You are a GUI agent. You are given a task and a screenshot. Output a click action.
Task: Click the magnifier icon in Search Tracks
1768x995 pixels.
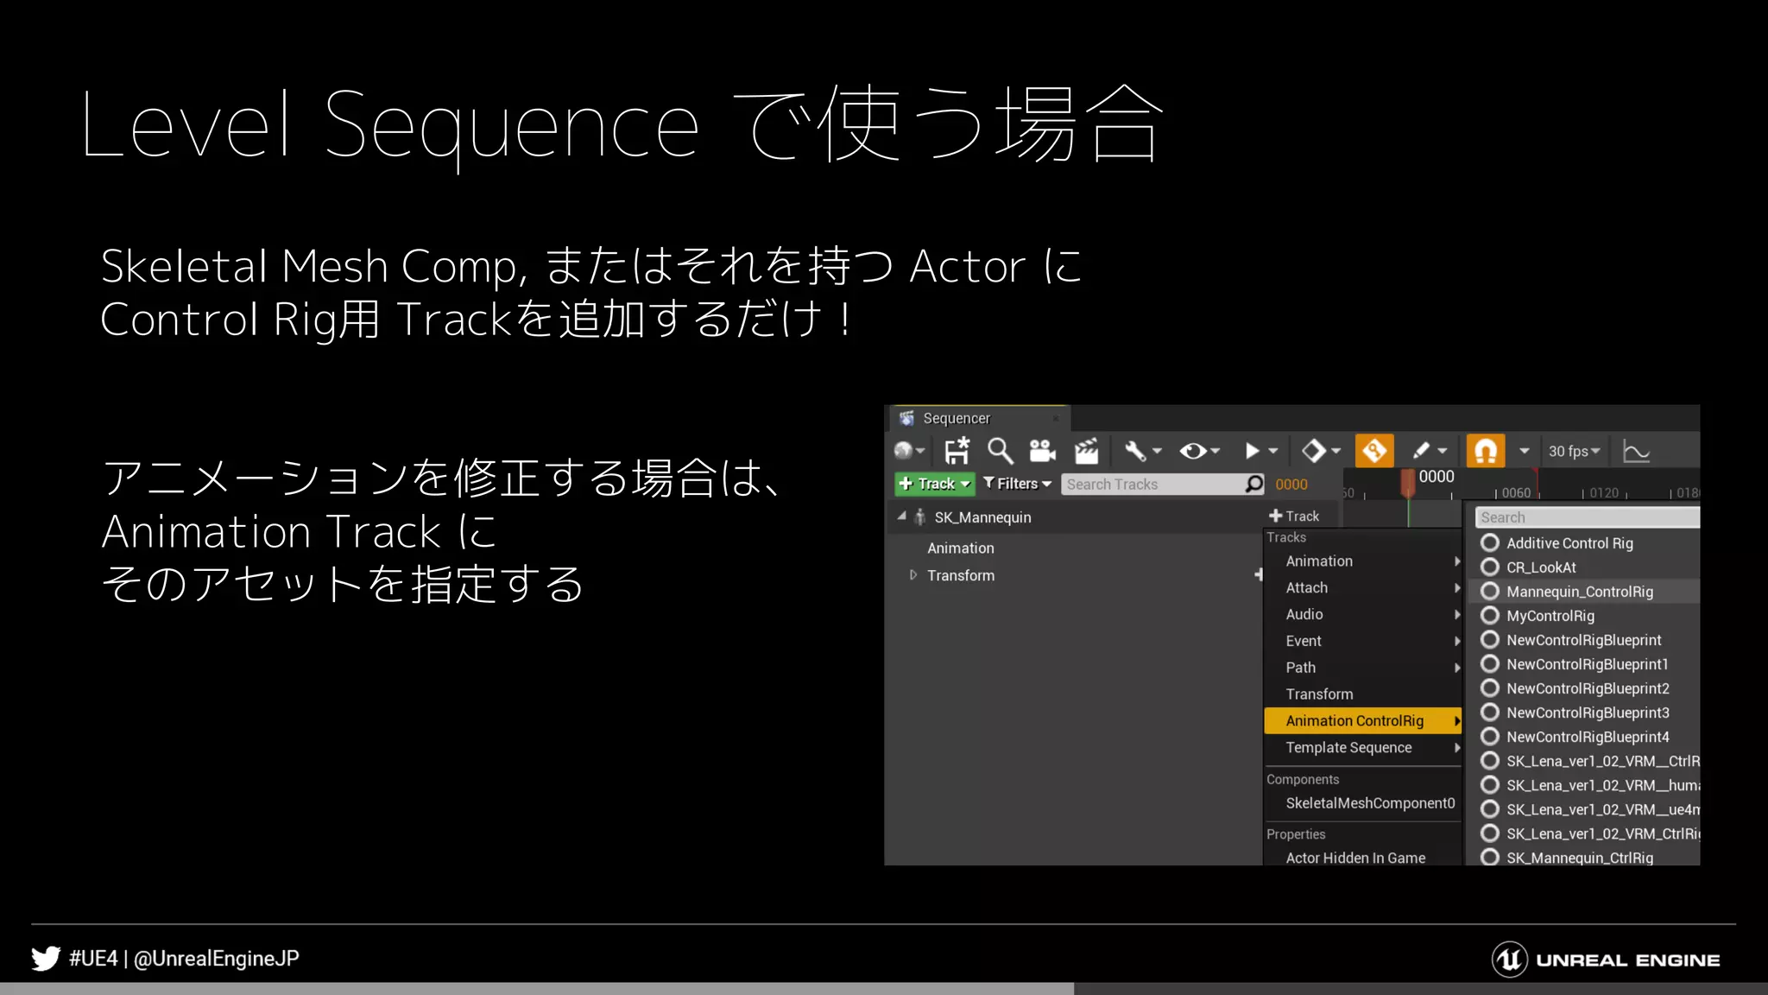click(1253, 484)
